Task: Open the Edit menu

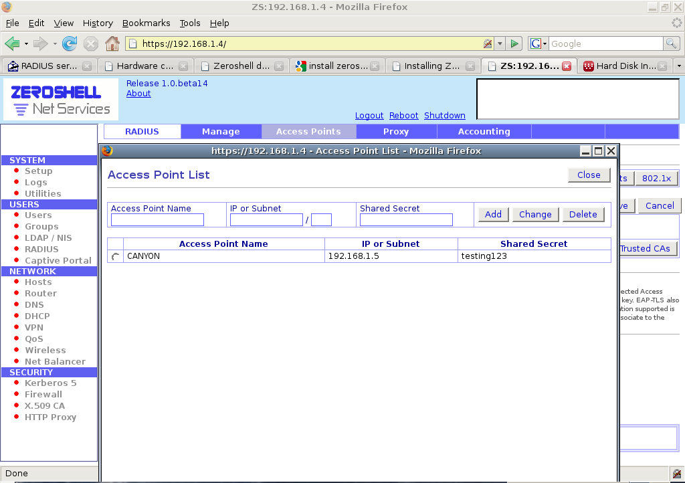Action: coord(36,23)
